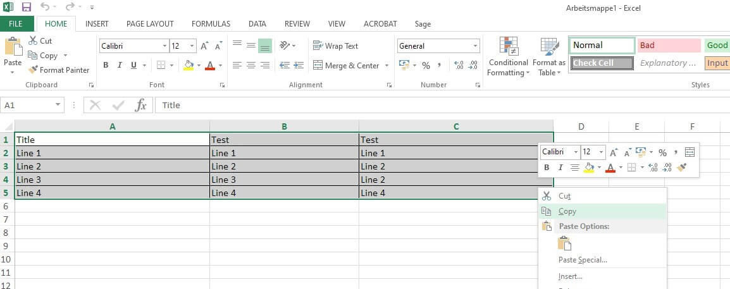Click Percent Style in Number group
Viewport: 730px width, 289px height.
(426, 66)
